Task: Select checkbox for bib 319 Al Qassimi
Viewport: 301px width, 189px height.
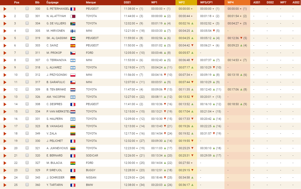Action: [27, 38]
